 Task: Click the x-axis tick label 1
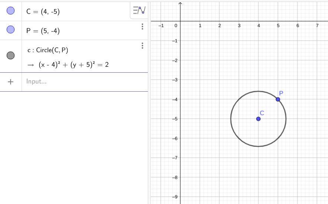point(200,26)
